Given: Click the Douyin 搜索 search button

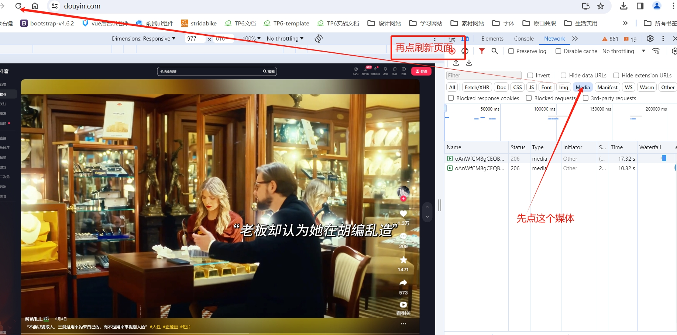Looking at the screenshot, I should (x=269, y=71).
